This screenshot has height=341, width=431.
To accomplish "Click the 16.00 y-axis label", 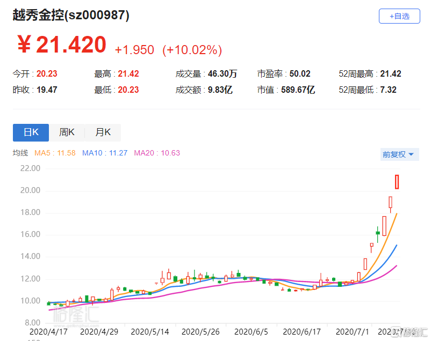I will click(30, 234).
